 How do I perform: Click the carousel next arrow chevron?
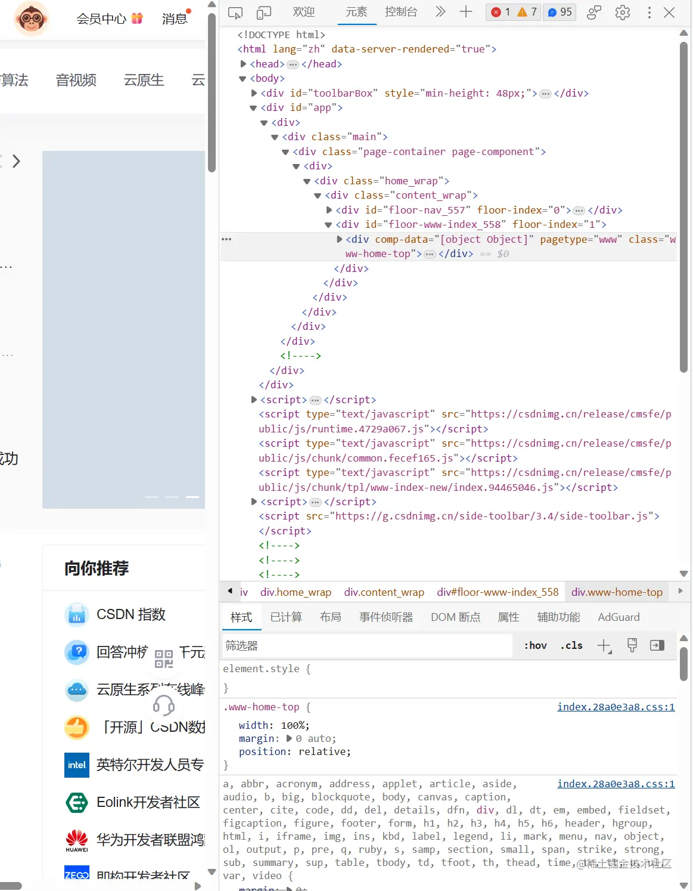[x=17, y=161]
